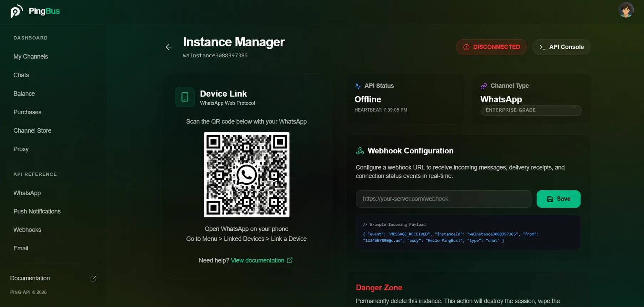Click the Webhook Configuration heading
Image resolution: width=644 pixels, height=307 pixels.
(410, 151)
